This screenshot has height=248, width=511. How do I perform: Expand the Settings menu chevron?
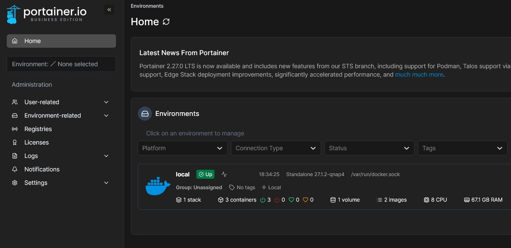(106, 183)
